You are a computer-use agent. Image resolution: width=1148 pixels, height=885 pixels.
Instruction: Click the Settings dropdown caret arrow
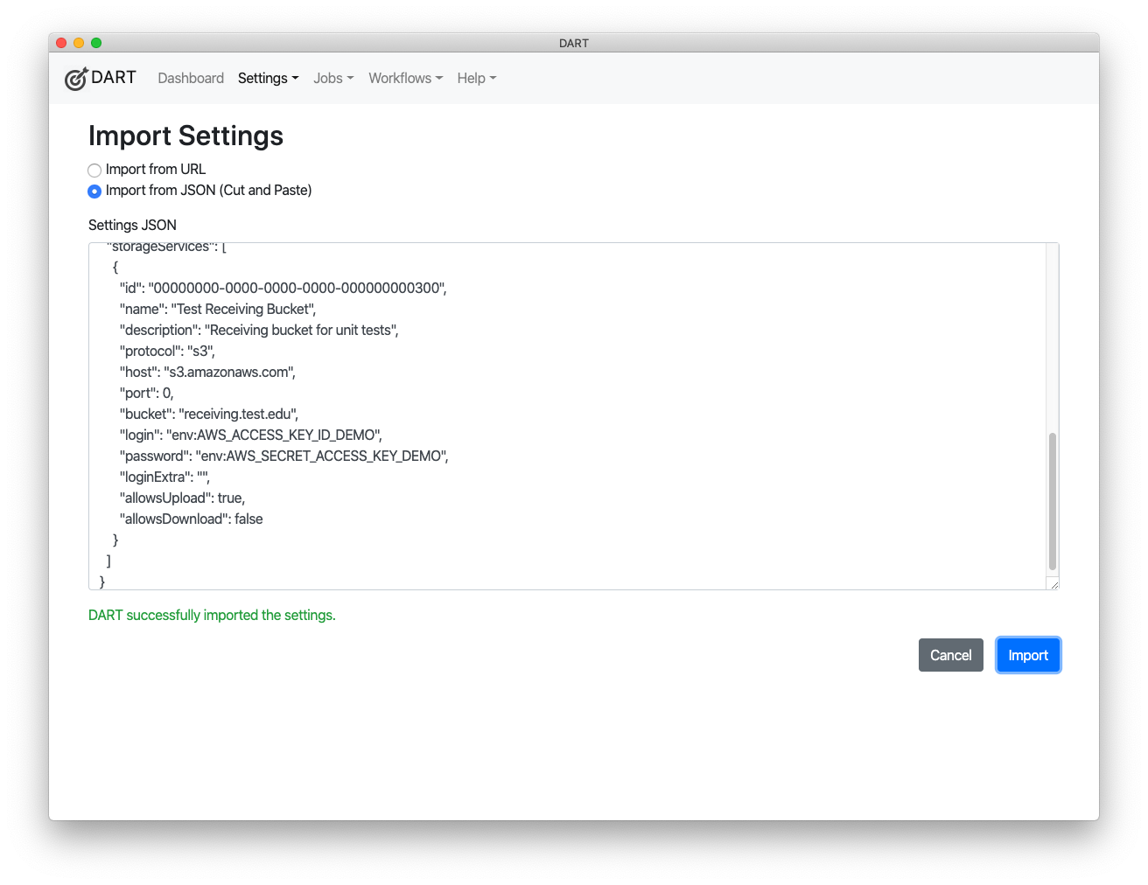(295, 79)
